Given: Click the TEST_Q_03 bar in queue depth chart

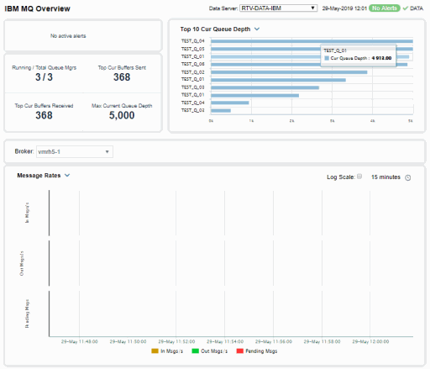Looking at the screenshot, I should (265, 87).
